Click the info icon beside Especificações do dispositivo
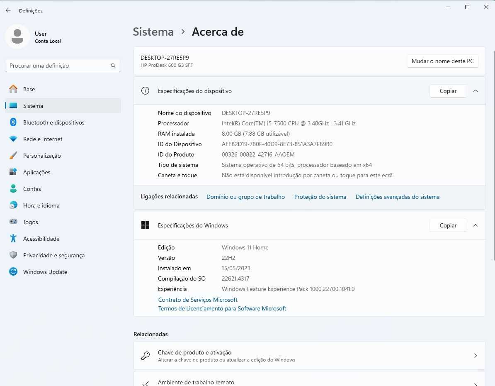 tap(145, 91)
